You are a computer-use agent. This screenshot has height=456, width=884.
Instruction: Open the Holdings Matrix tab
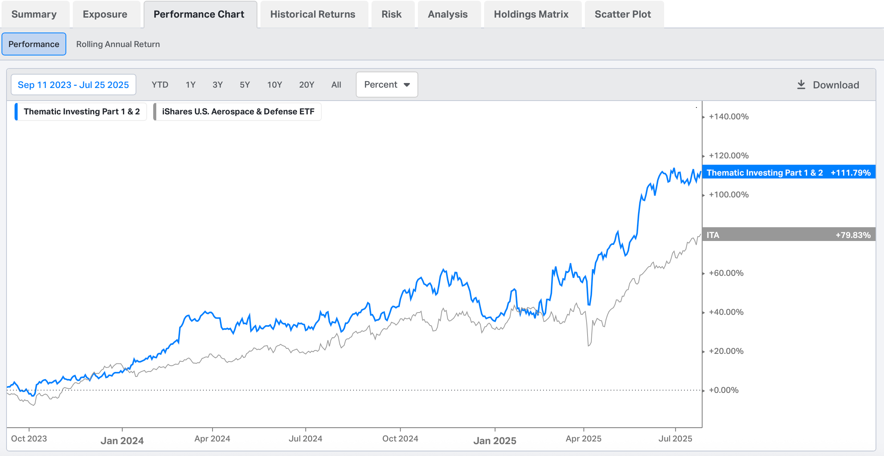[531, 14]
